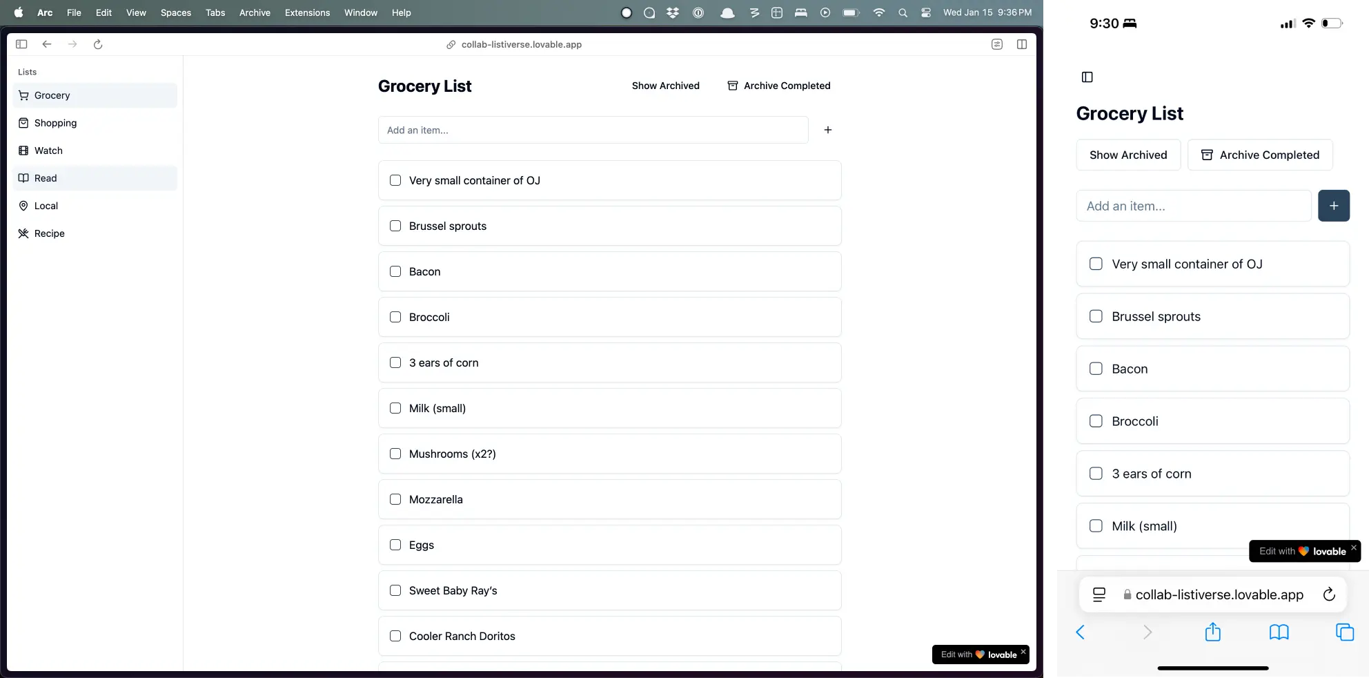Click Archive Completed in Arc window

click(779, 86)
